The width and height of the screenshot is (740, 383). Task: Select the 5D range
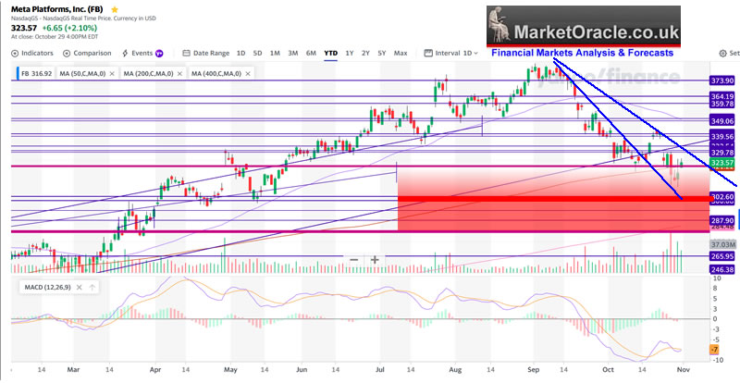[x=257, y=54]
